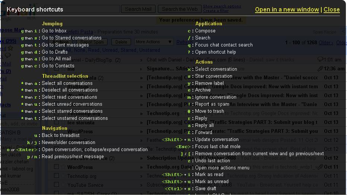The height and width of the screenshot is (195, 347).
Task: Tick checkbox for WordPress Technotip.org Database email
Action: point(57,166)
